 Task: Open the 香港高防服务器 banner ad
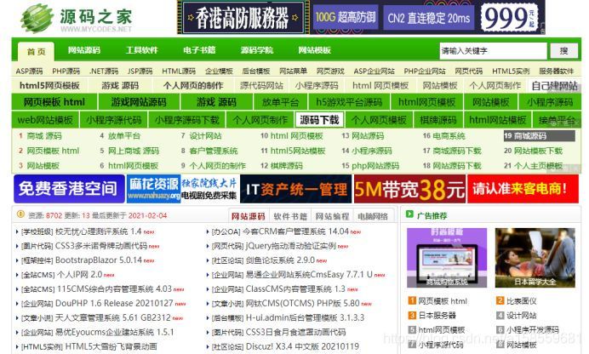361,17
